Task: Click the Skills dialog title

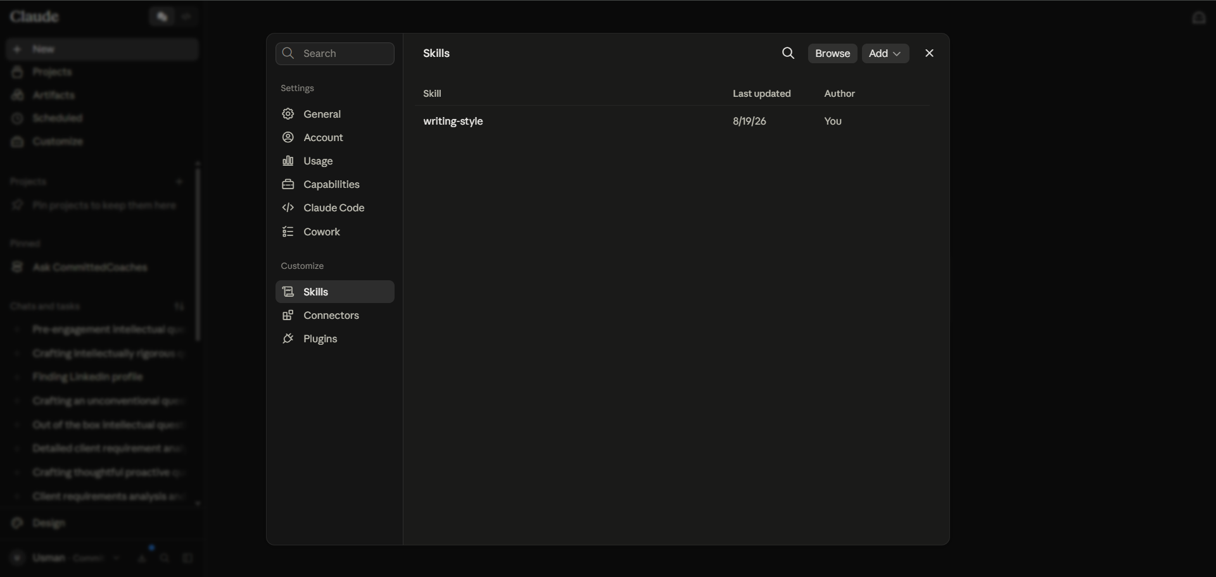Action: coord(436,53)
